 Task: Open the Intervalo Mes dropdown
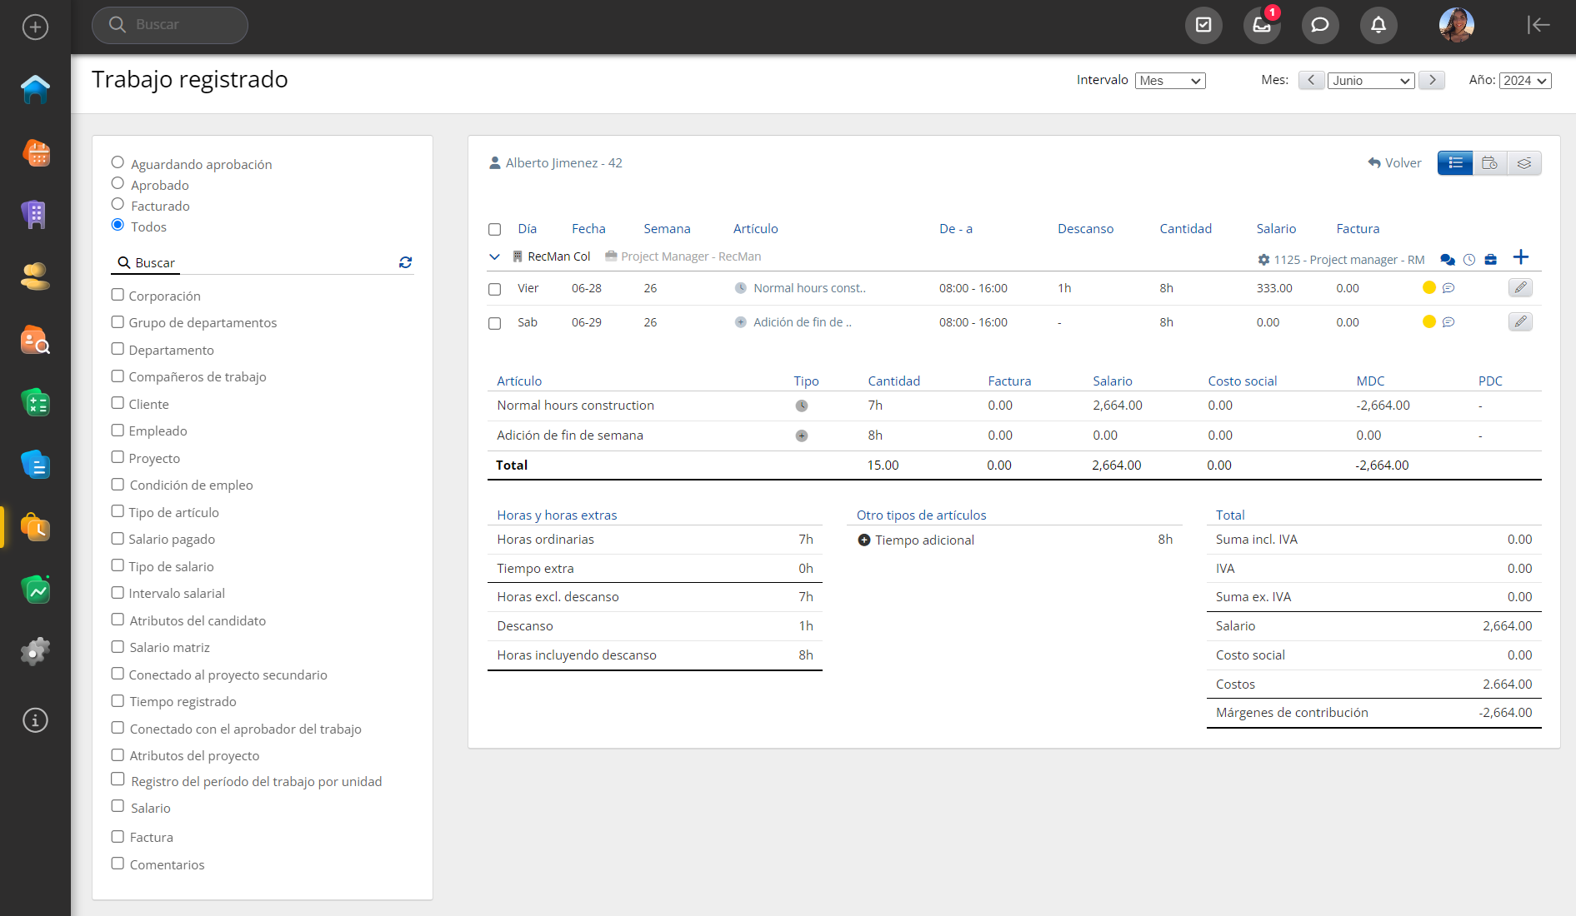tap(1169, 81)
